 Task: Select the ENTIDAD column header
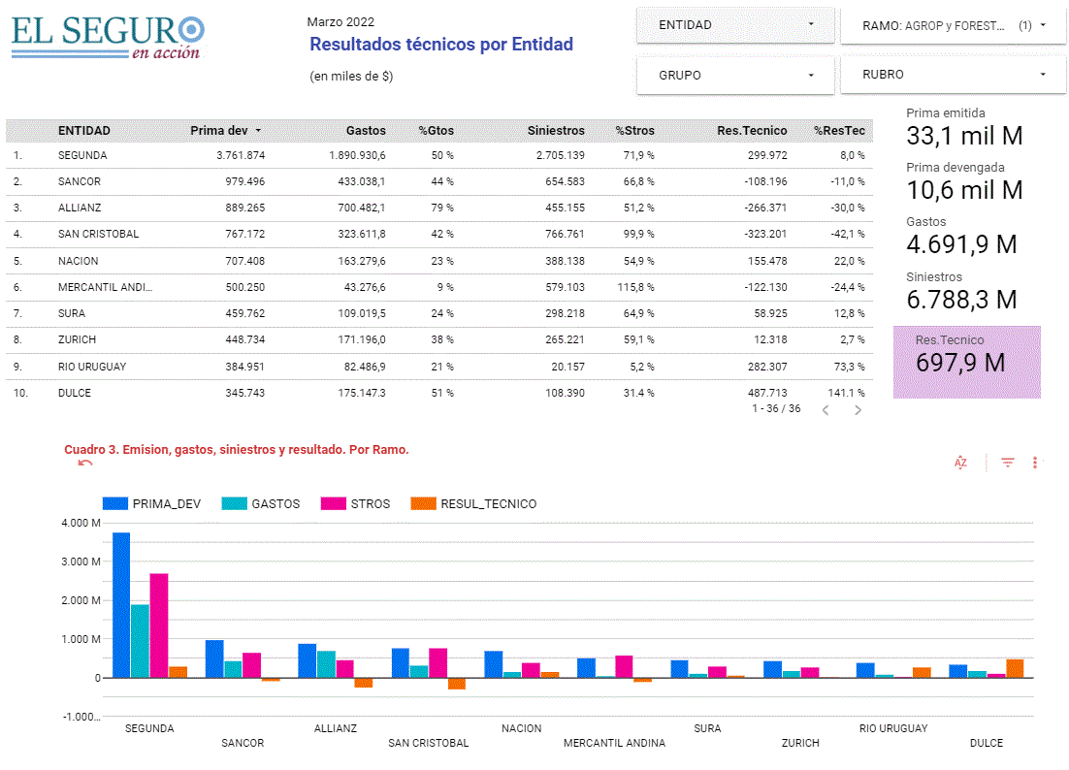pyautogui.click(x=84, y=131)
